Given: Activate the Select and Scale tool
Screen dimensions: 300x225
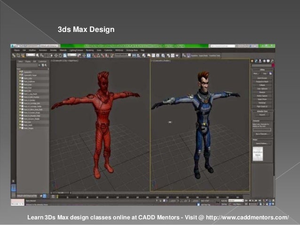Looking at the screenshot, I should (x=65, y=55).
